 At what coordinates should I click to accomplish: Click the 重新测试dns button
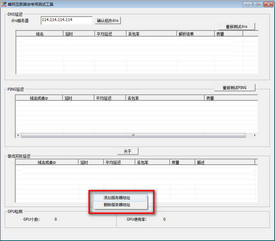[x=236, y=27]
